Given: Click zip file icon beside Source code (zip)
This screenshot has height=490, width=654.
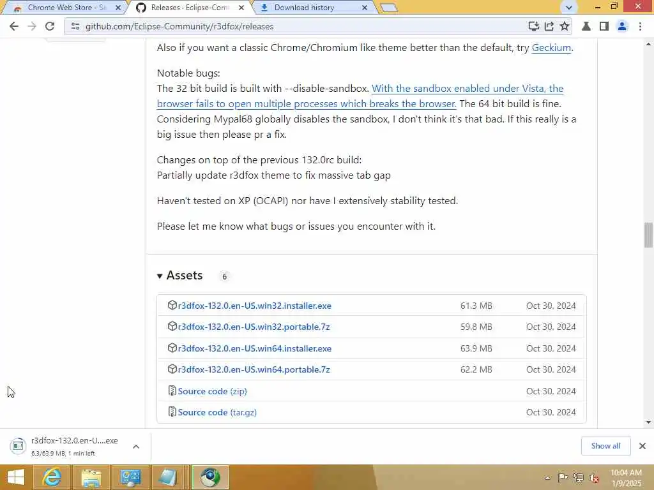Looking at the screenshot, I should pos(172,390).
